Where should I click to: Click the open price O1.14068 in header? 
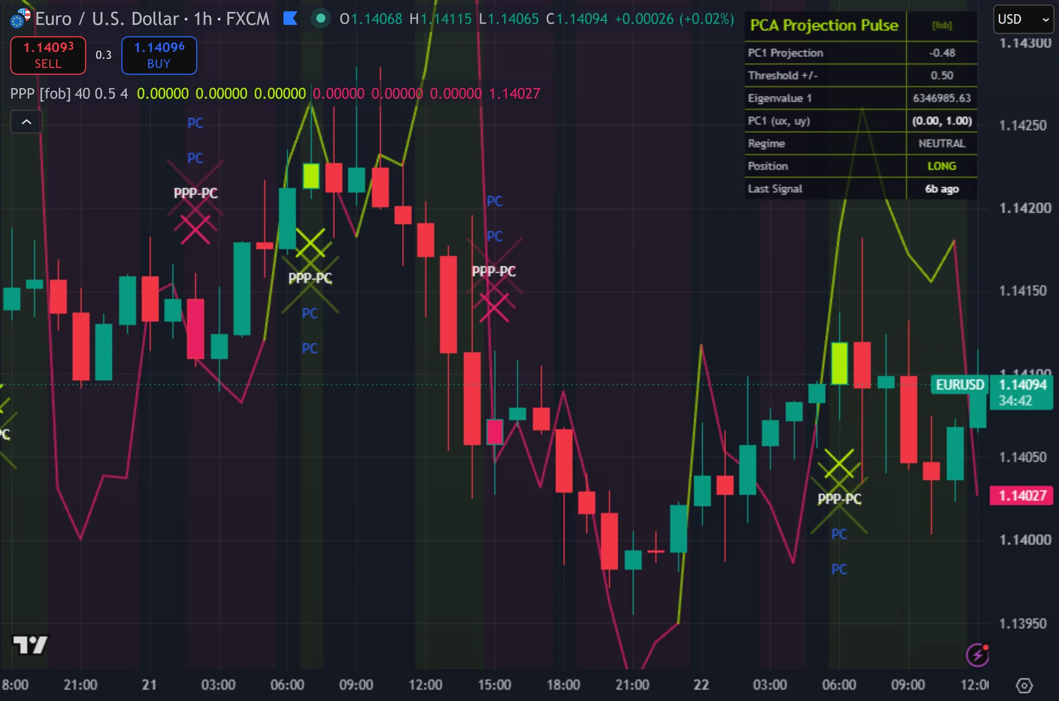[x=371, y=19]
